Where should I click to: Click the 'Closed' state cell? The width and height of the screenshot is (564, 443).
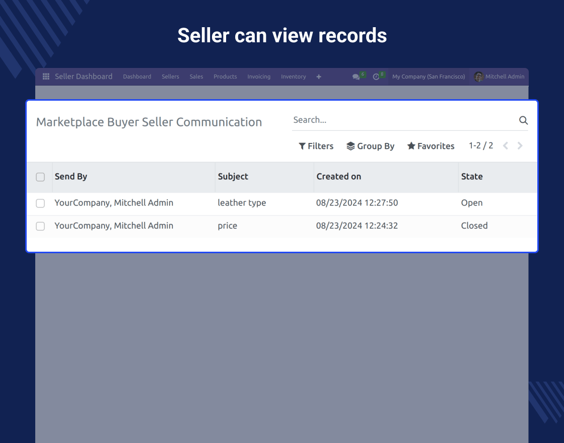[474, 226]
